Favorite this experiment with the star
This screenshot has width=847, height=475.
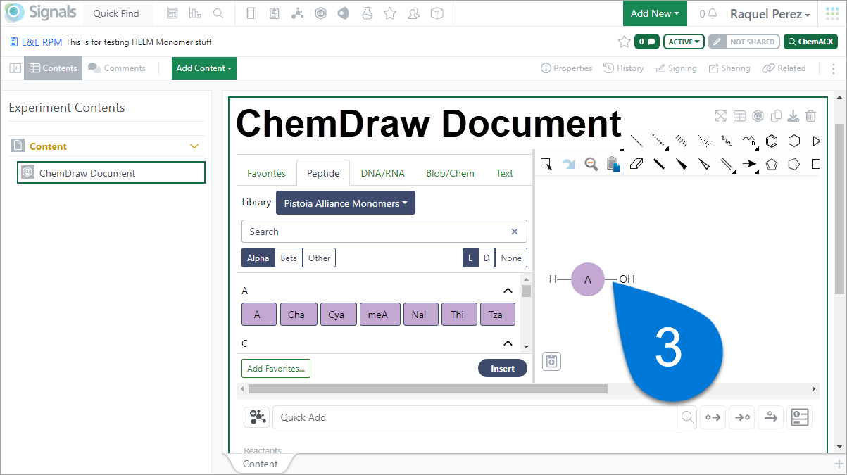click(624, 42)
